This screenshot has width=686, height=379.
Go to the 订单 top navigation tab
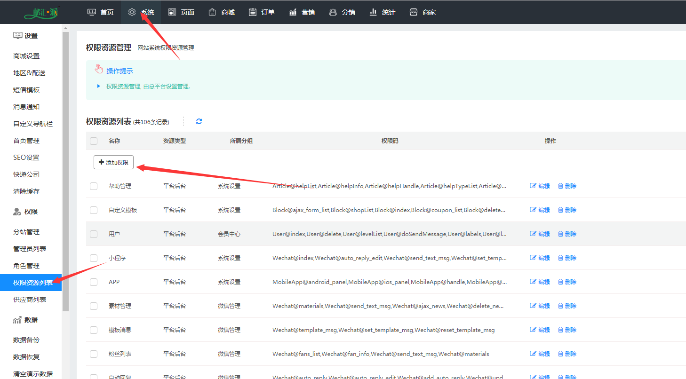262,12
